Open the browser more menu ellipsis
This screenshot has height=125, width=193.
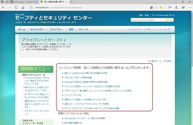(190, 8)
